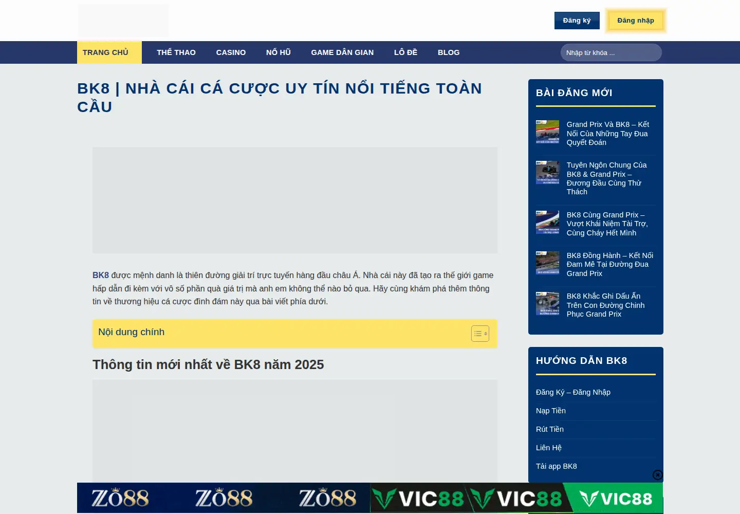The width and height of the screenshot is (740, 514).
Task: Open Nạp Tiền guide link
Action: 551,411
